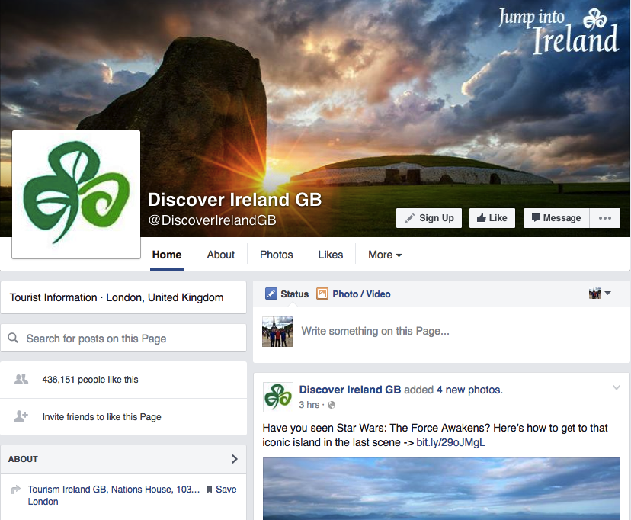
Task: Click the @DiscoverIrelandGB username
Action: tap(212, 220)
